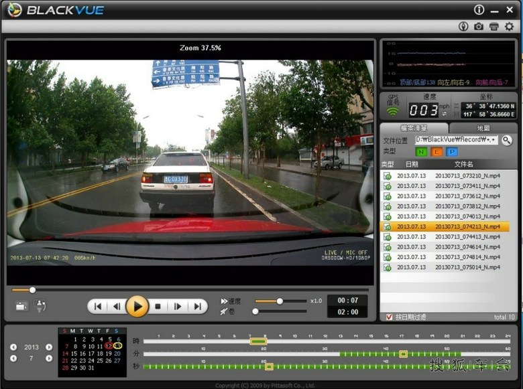This screenshot has width=523, height=389.
Task: Stop video playback with square button
Action: point(158,307)
